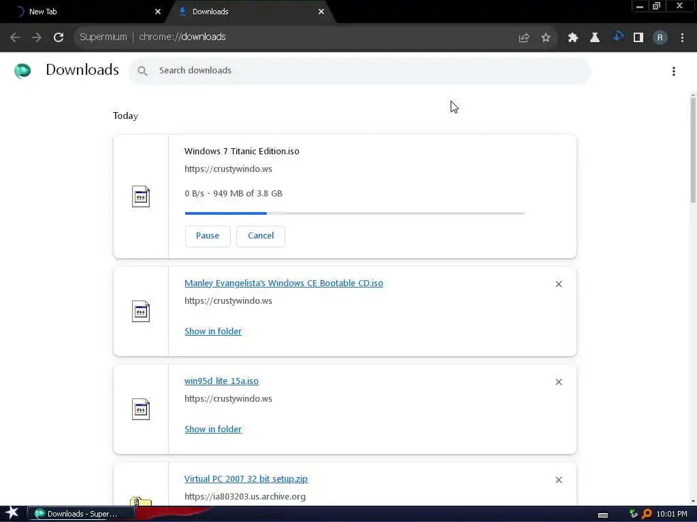Open the experiments flask icon

click(x=595, y=38)
